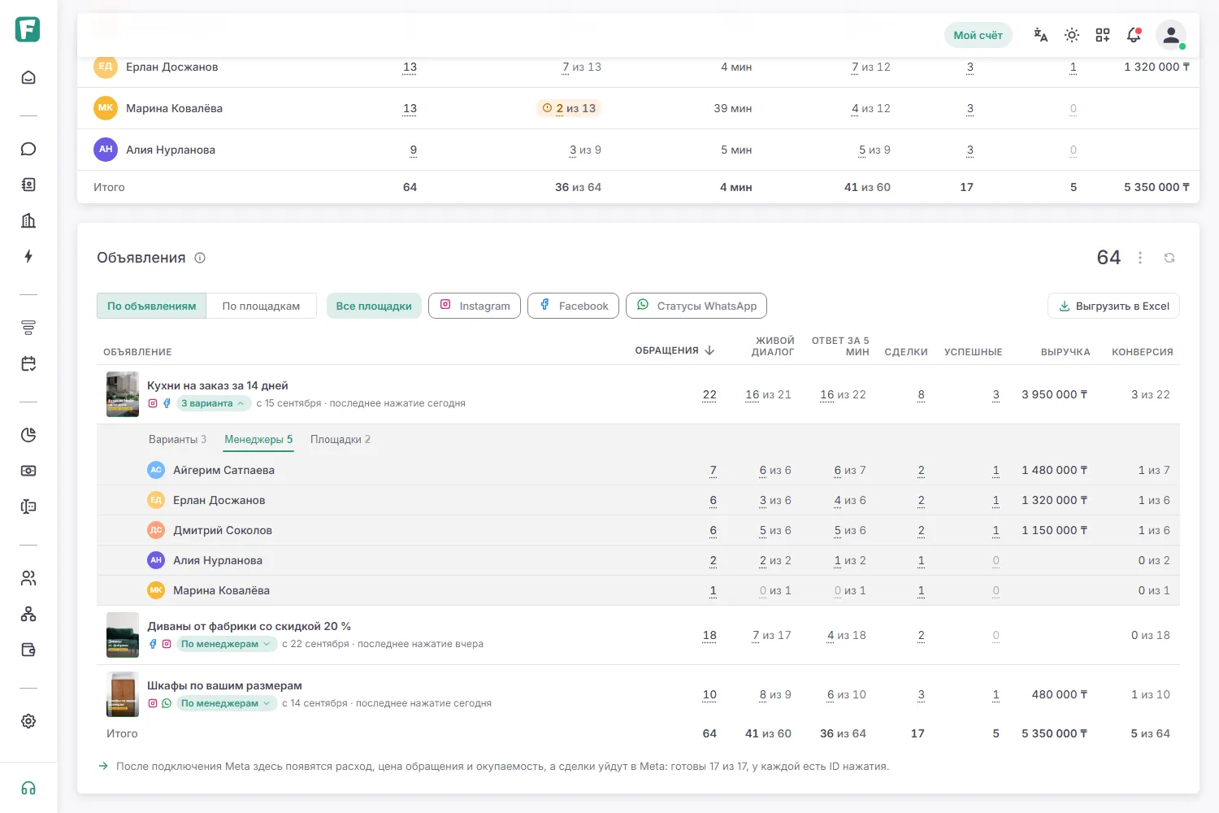
Task: Switch to the Менеджеры 5 tab
Action: [x=258, y=439]
